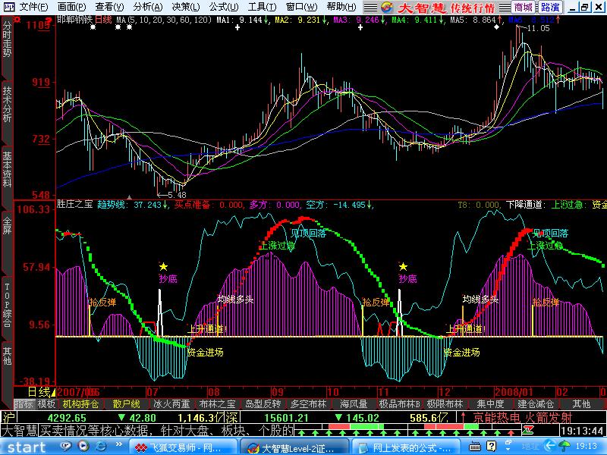
Task: Click the white diamond marker near 11.05 high
Action: 497,27
